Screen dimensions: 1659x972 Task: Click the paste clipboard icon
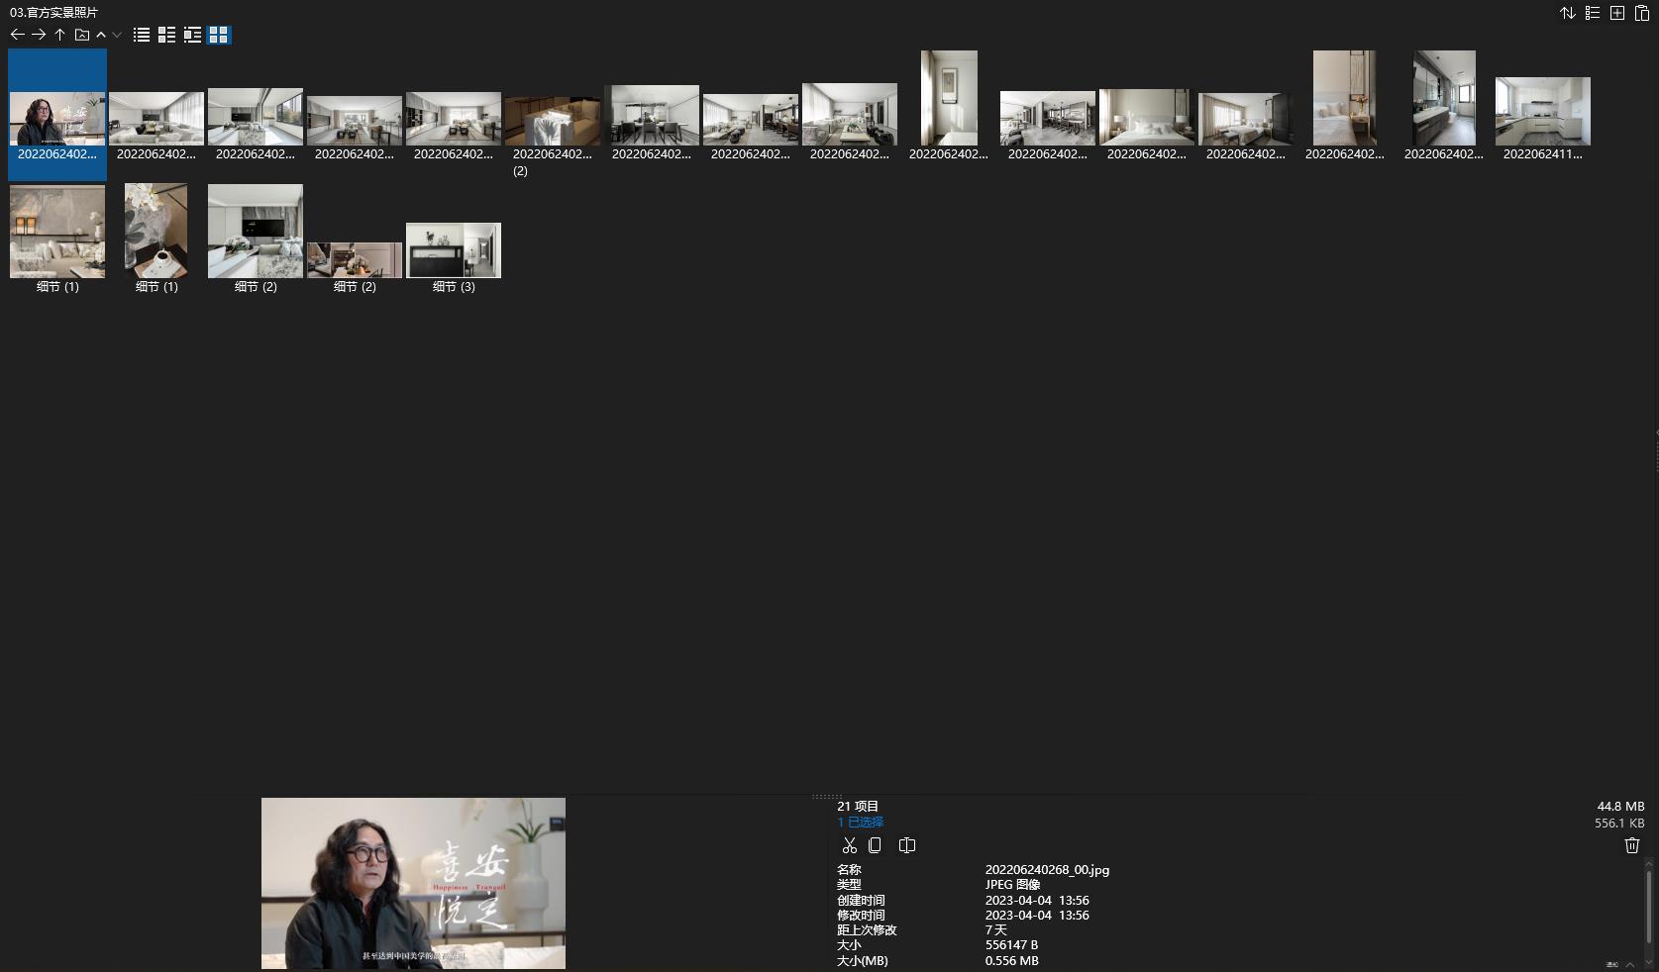[x=1642, y=13]
